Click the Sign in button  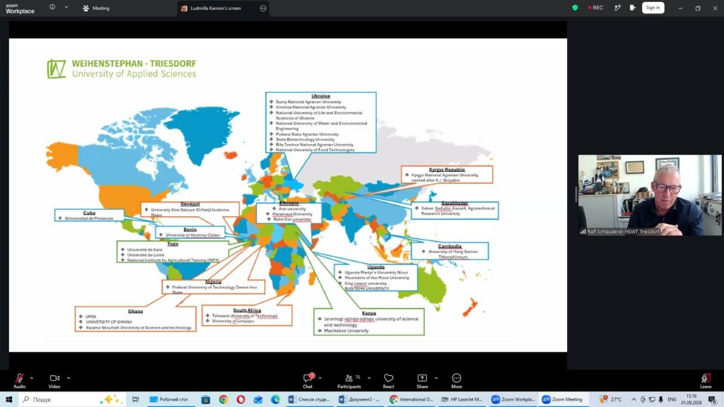tap(653, 8)
